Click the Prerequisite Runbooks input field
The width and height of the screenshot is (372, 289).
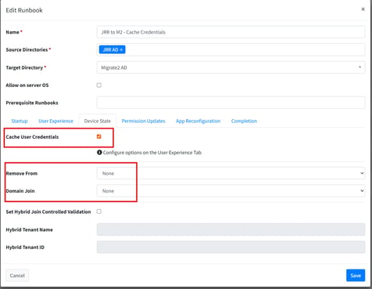point(231,103)
